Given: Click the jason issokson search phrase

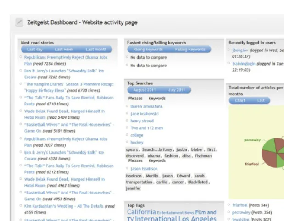Looking at the screenshot, I should pos(144,169).
